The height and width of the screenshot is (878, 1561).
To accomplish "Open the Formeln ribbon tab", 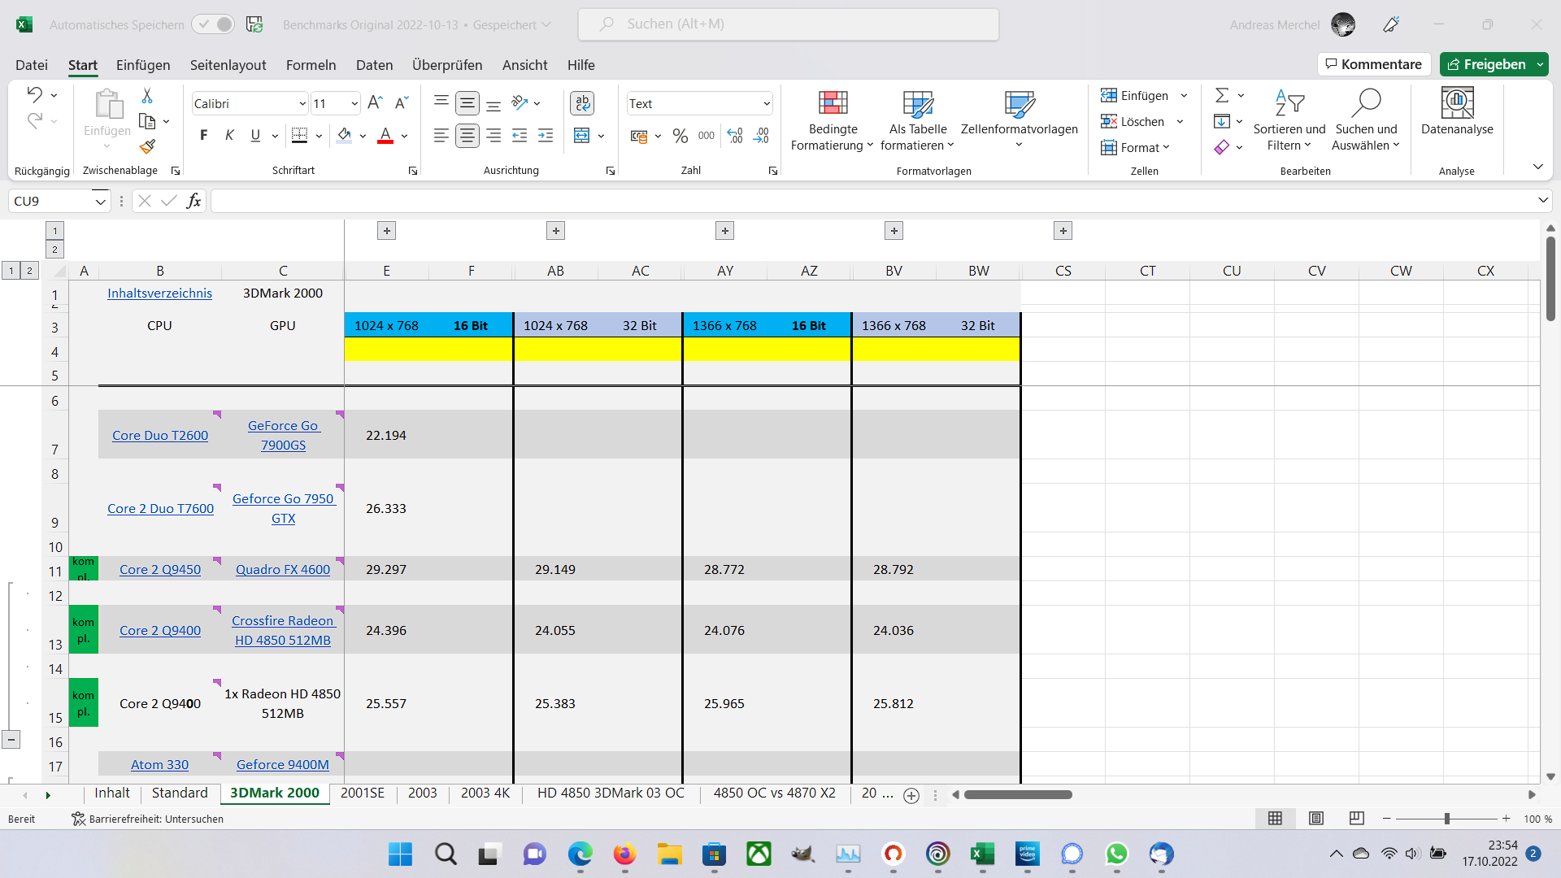I will click(x=311, y=65).
